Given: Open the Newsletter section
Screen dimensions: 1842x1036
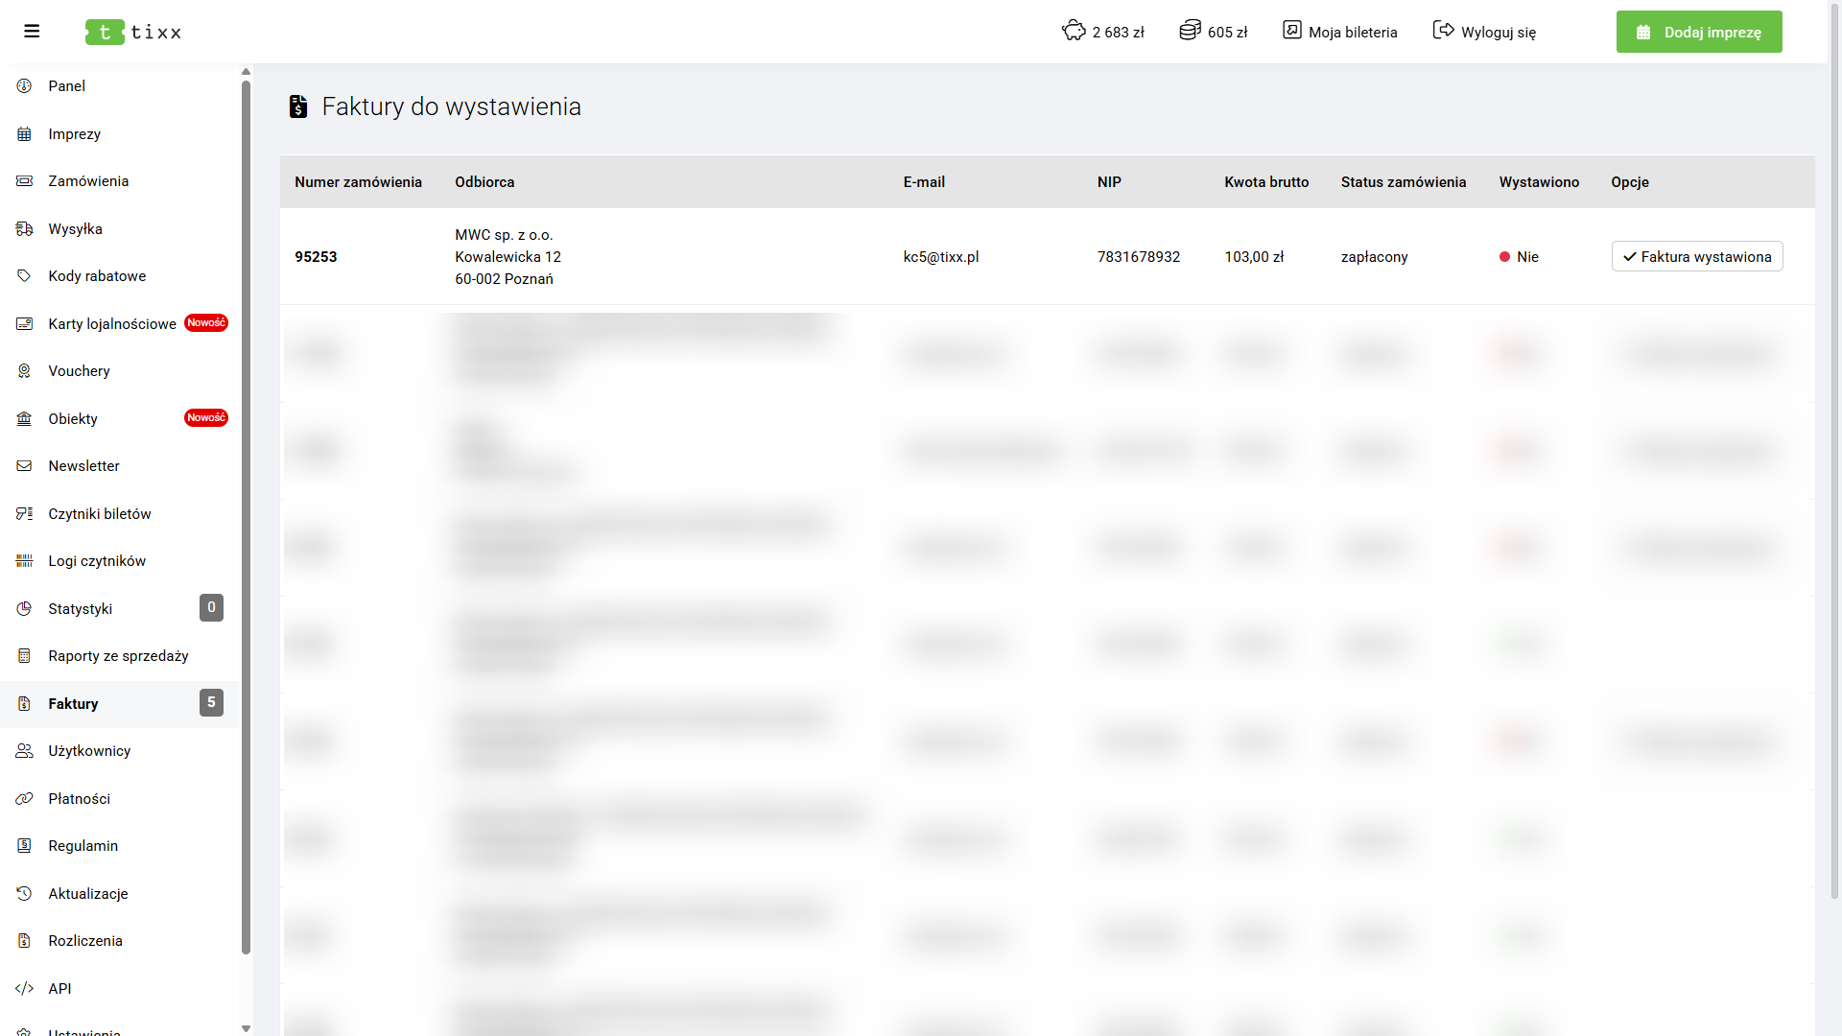Looking at the screenshot, I should (x=83, y=466).
